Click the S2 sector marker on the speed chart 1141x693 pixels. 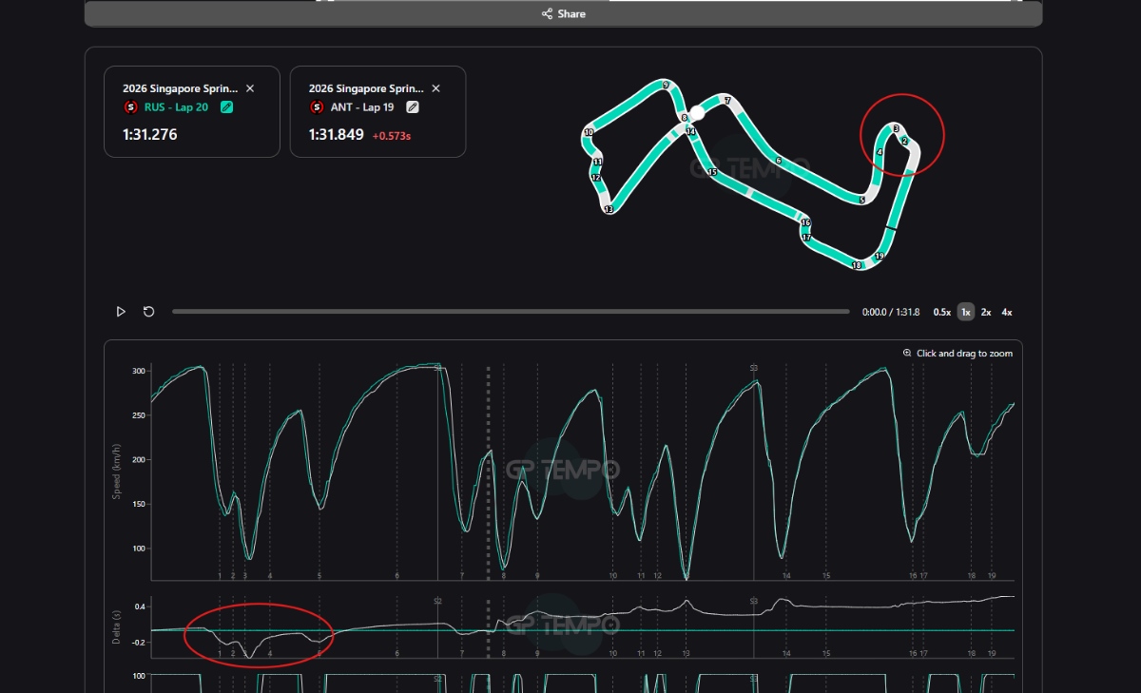click(x=438, y=368)
